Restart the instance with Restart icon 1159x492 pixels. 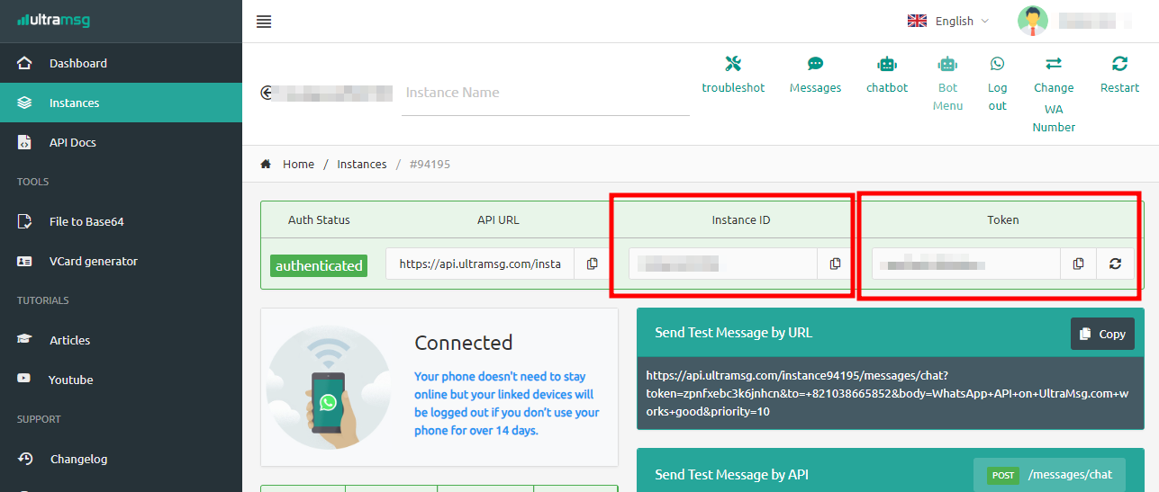pyautogui.click(x=1119, y=64)
